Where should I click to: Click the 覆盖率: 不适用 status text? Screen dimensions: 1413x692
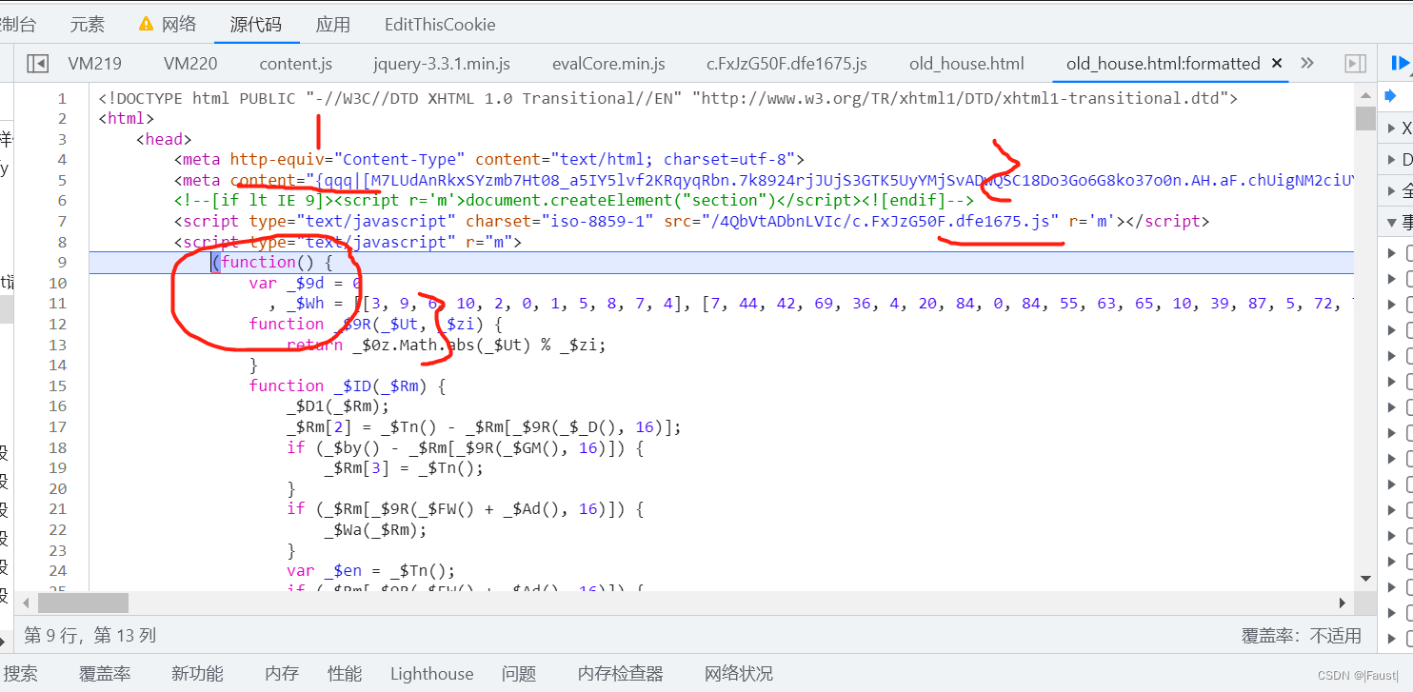1302,635
